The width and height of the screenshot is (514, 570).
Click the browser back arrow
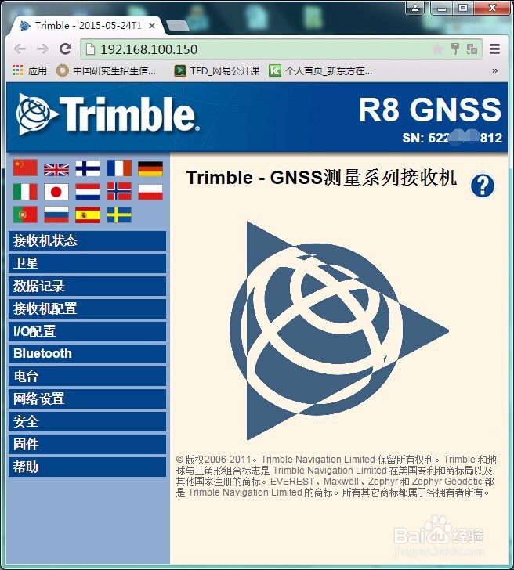20,49
